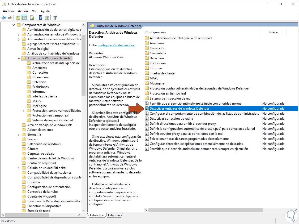Open the Ver menu

(34, 11)
